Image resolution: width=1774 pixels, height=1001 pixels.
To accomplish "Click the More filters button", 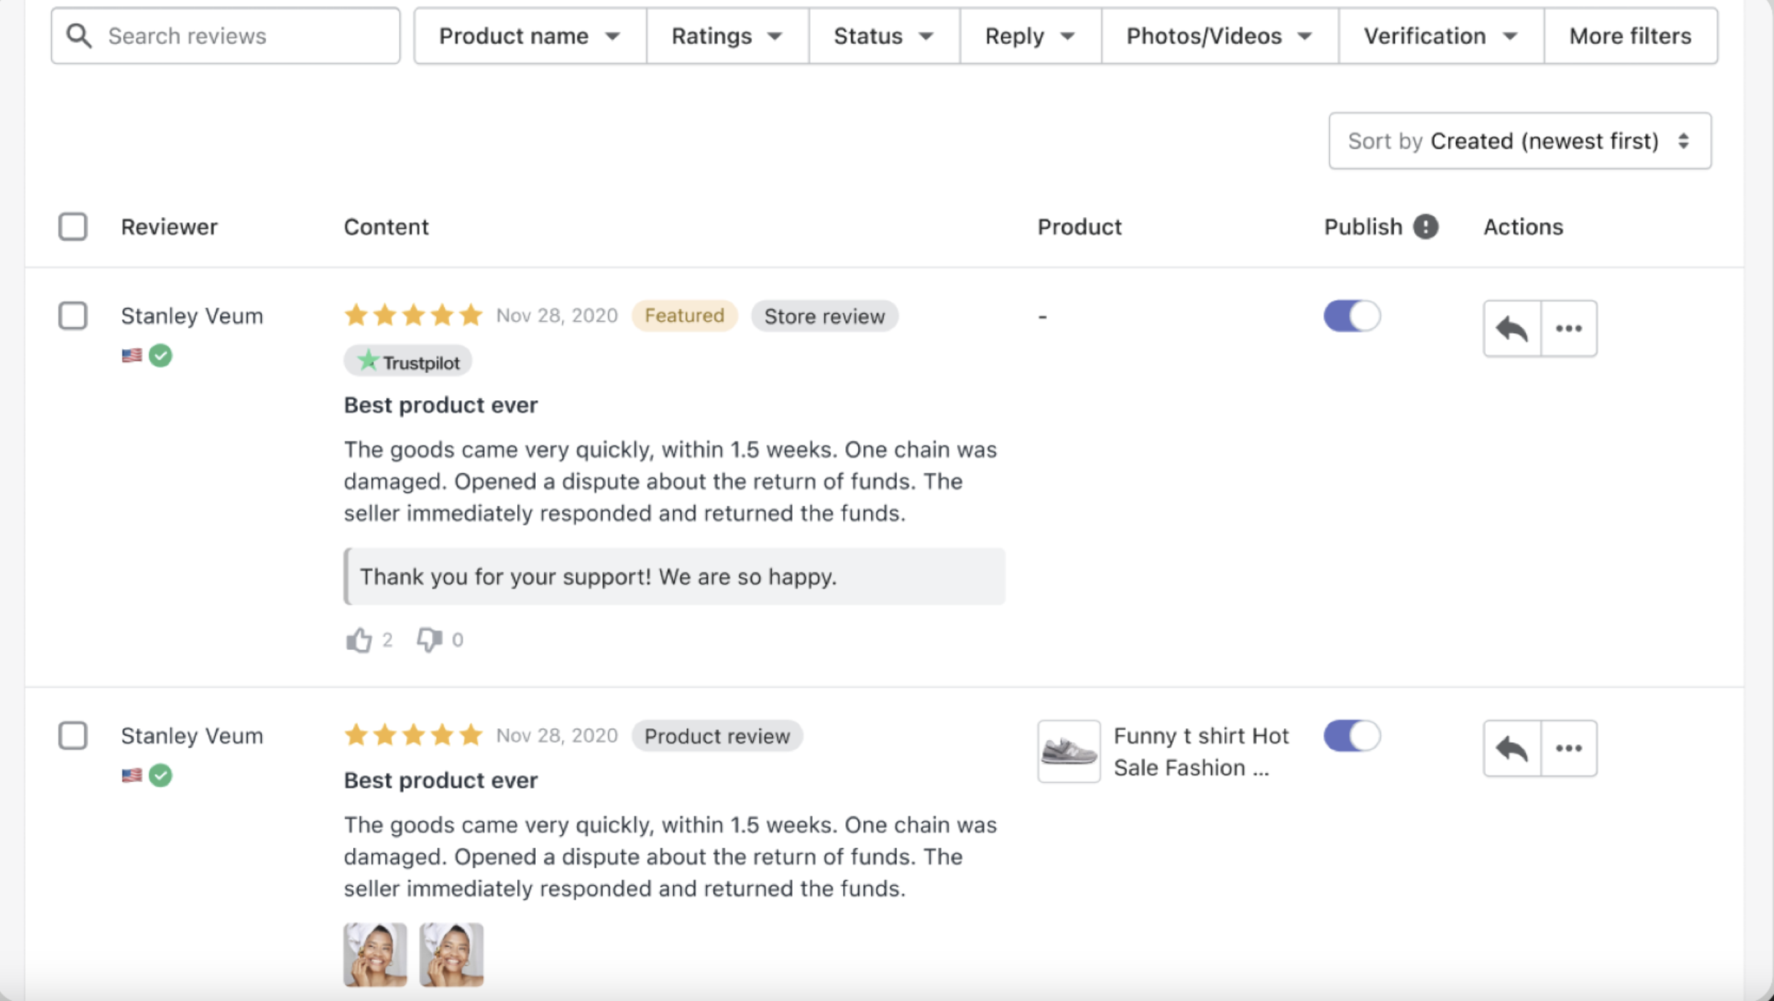I will 1629,35.
